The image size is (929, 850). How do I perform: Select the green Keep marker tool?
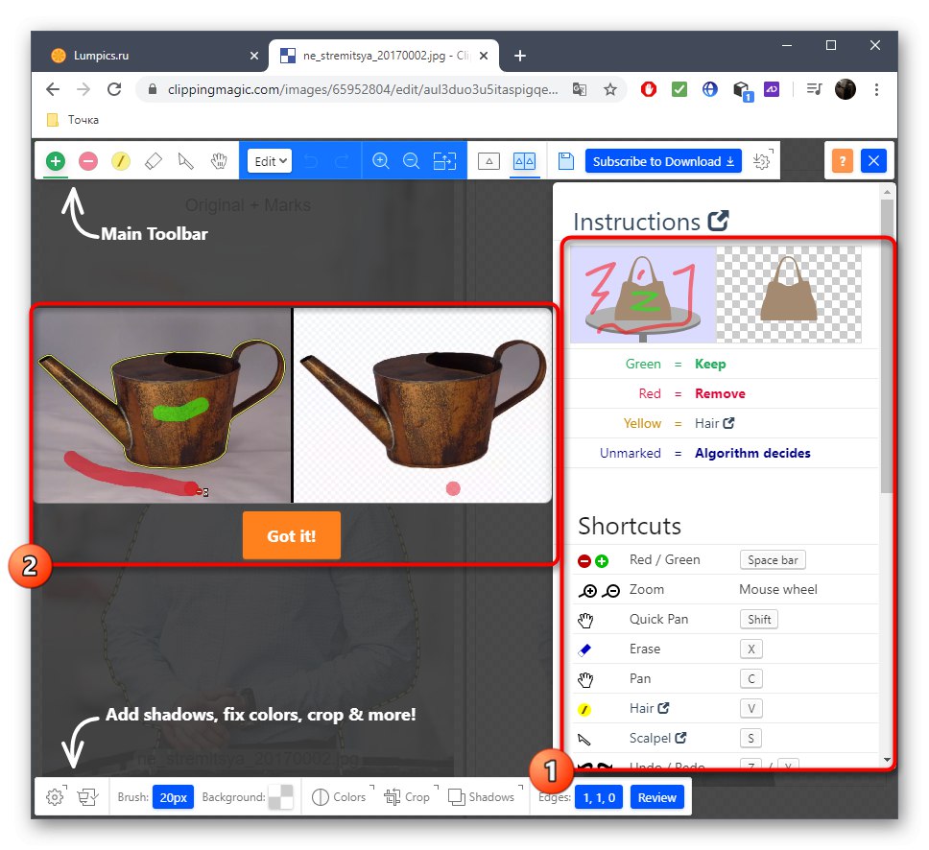pos(55,161)
